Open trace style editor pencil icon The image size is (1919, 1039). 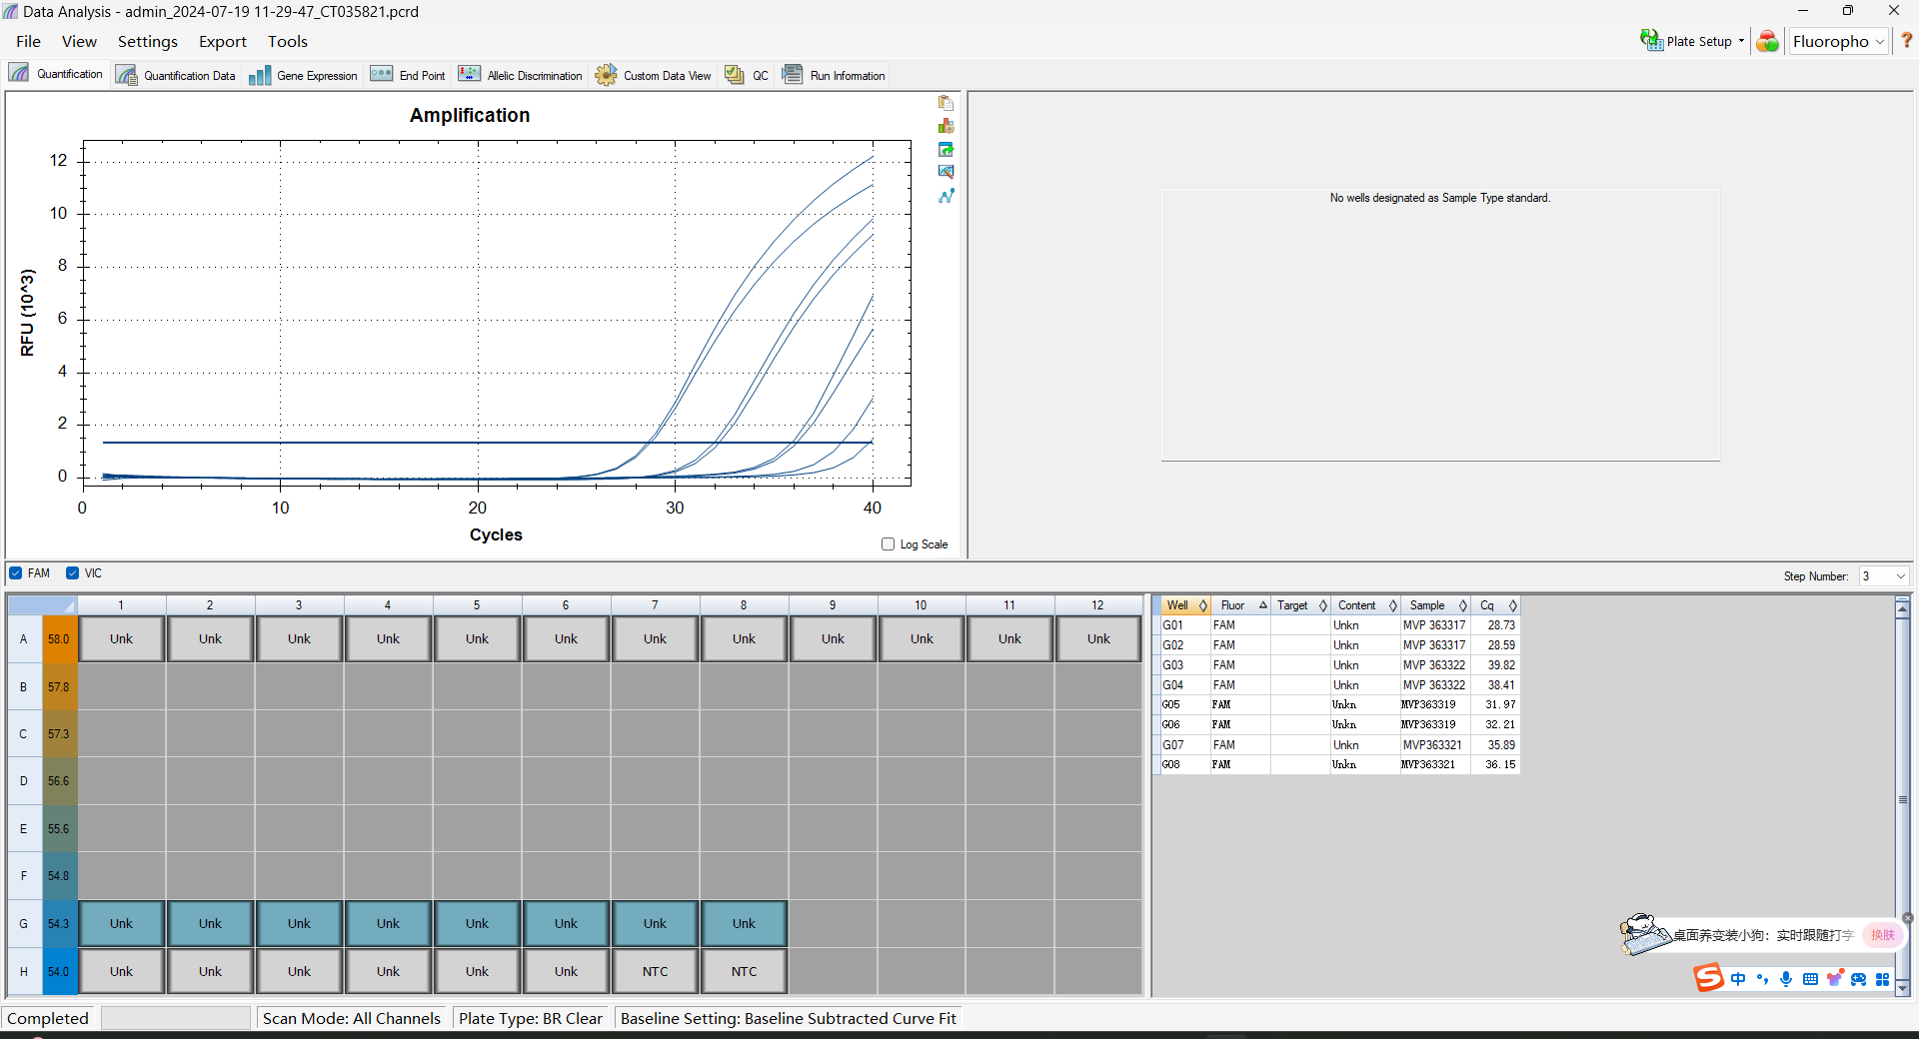946,172
